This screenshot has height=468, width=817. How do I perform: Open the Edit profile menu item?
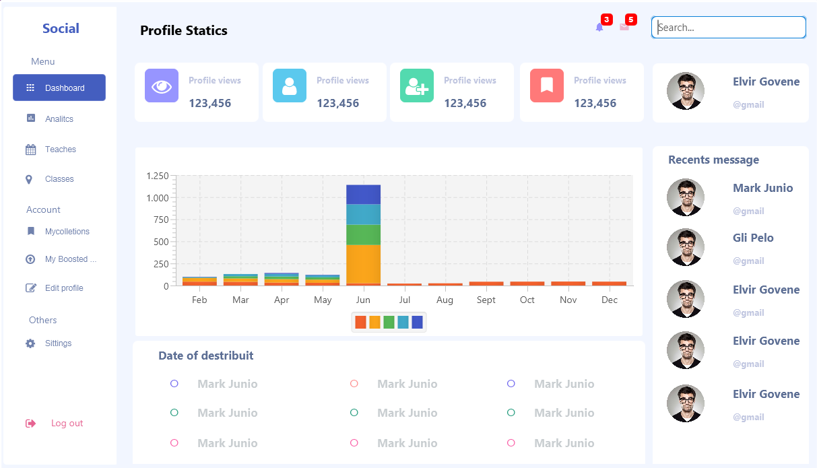[x=64, y=288]
